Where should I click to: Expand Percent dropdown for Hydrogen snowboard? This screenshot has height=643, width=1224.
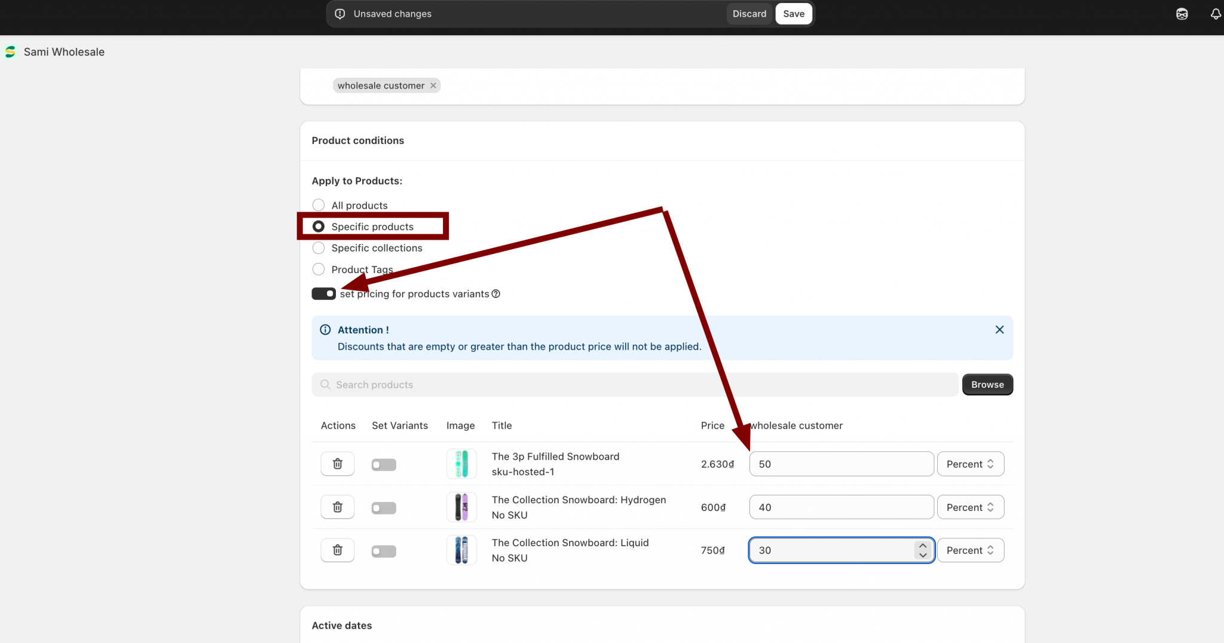970,507
